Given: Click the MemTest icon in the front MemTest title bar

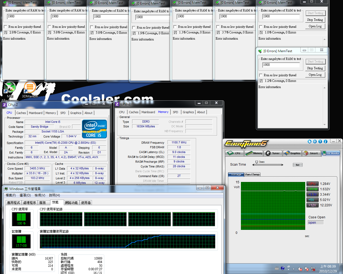Looking at the screenshot, I should point(260,51).
